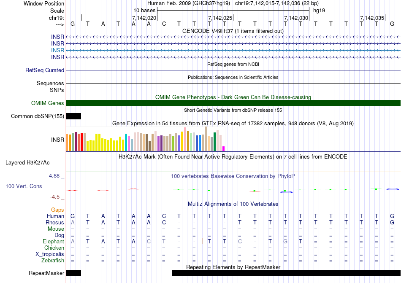
Task: Open the GENCODE V49lift37 track title
Action: tap(233, 31)
